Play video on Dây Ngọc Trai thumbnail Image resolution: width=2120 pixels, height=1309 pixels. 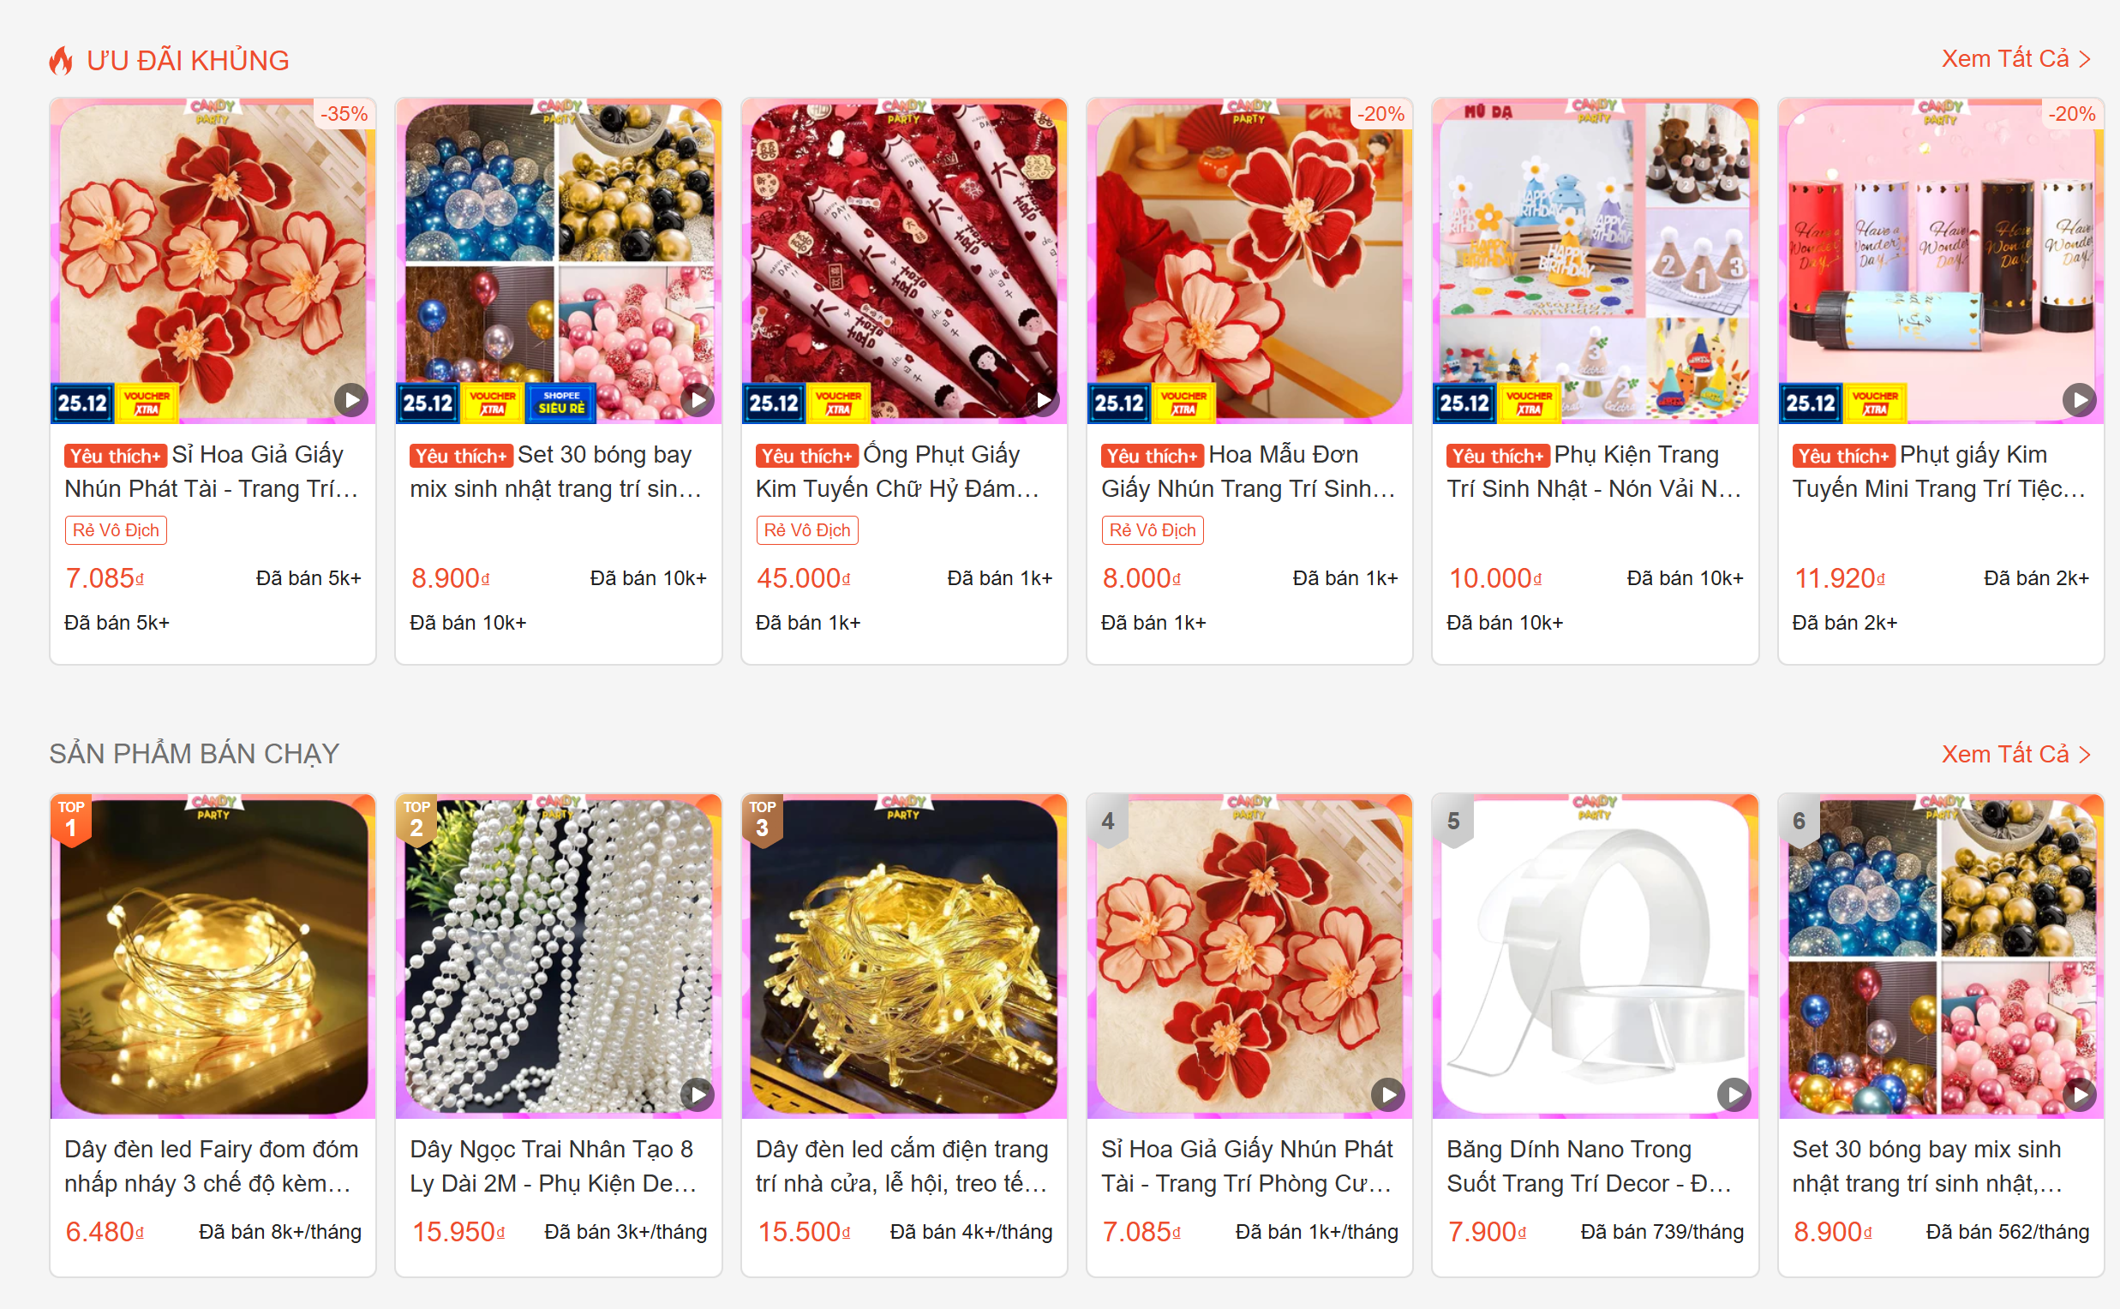point(698,1095)
